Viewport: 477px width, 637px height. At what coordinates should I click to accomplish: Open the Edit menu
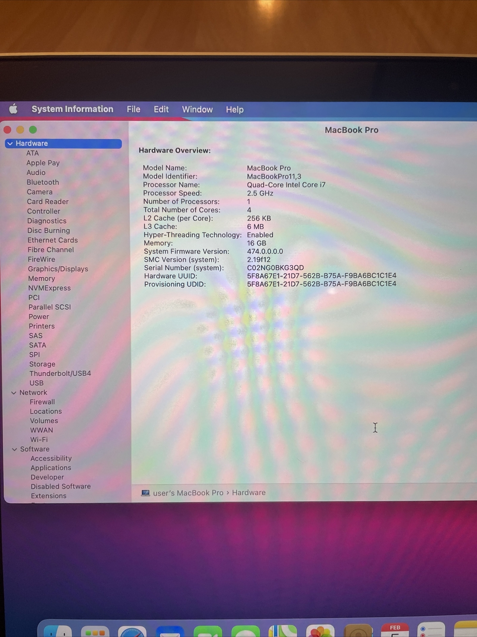point(161,109)
